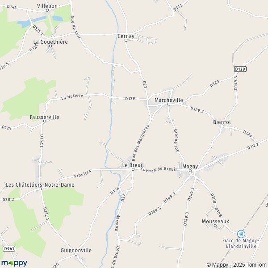The image size is (268, 268).
Task: Open the Mappy TomTom copyright notice
Action: 237,264
